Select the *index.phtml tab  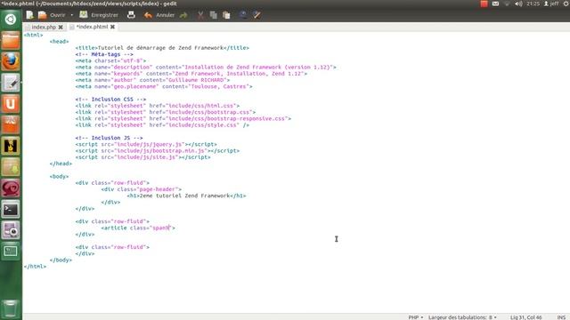92,27
